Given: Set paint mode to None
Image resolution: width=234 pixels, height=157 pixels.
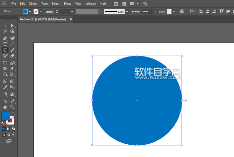Looking at the screenshot, I should [13, 129].
